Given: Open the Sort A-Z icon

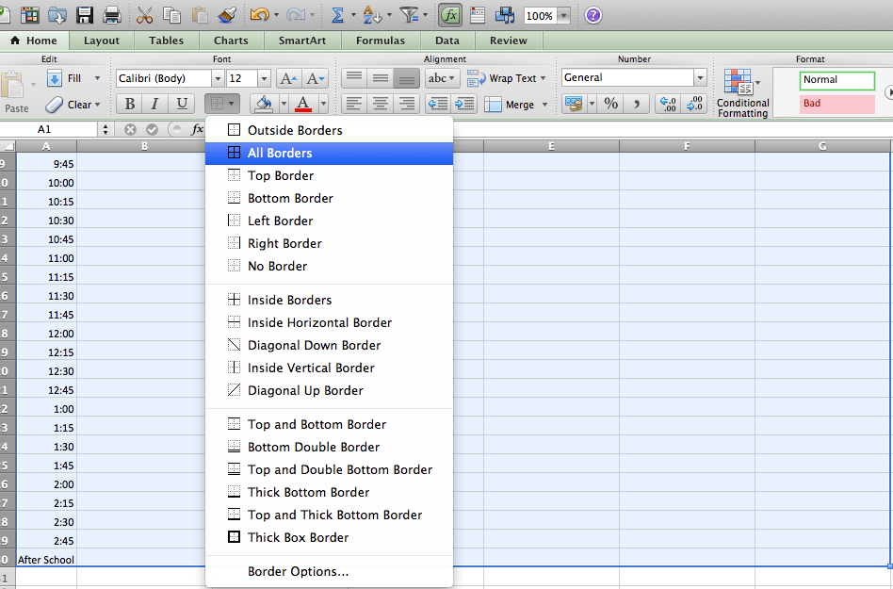Looking at the screenshot, I should [371, 15].
